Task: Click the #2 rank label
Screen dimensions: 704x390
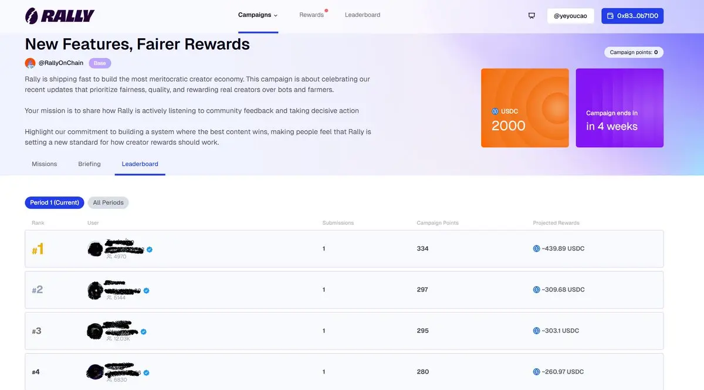Action: tap(38, 290)
